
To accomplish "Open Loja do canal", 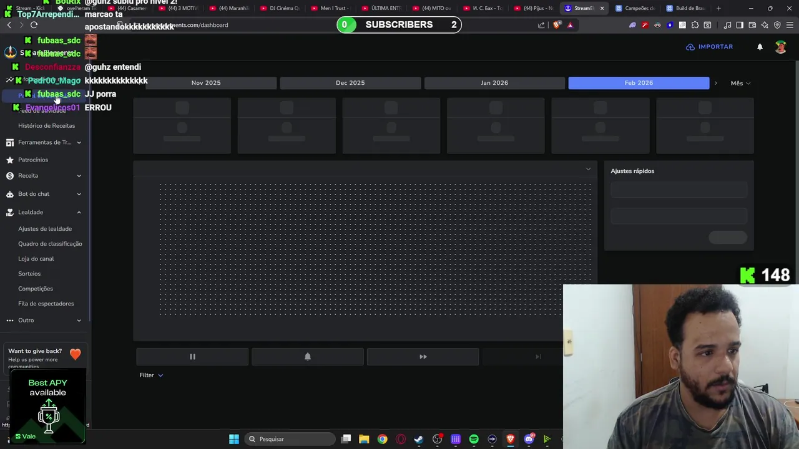I will (36, 259).
